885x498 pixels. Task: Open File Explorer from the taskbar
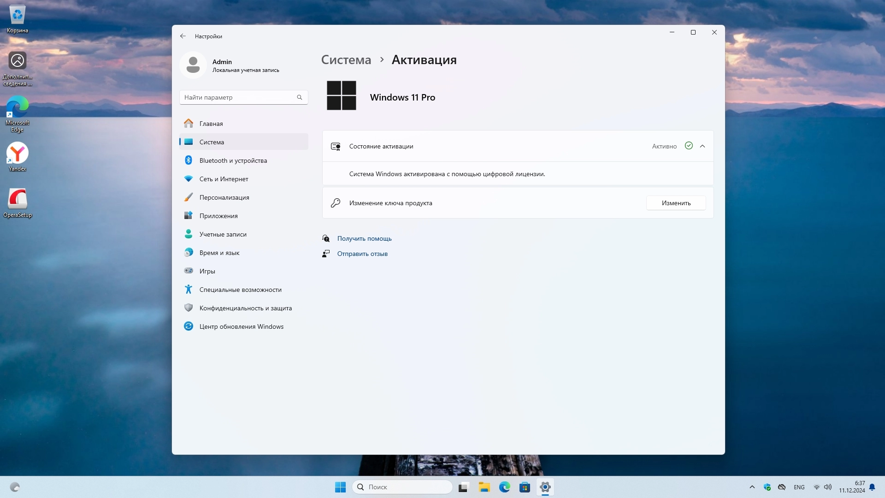pyautogui.click(x=484, y=487)
